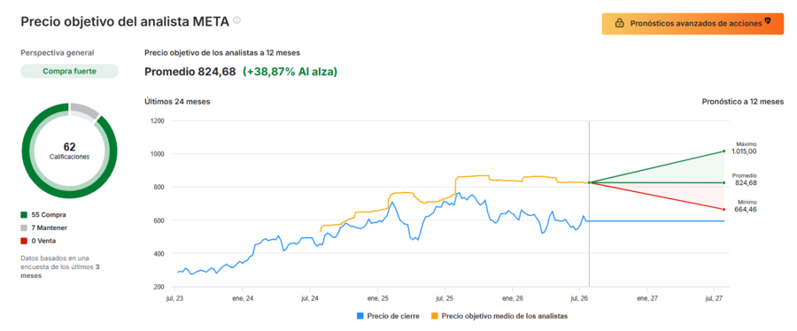Select the red Venta legend swatch

pos(24,241)
